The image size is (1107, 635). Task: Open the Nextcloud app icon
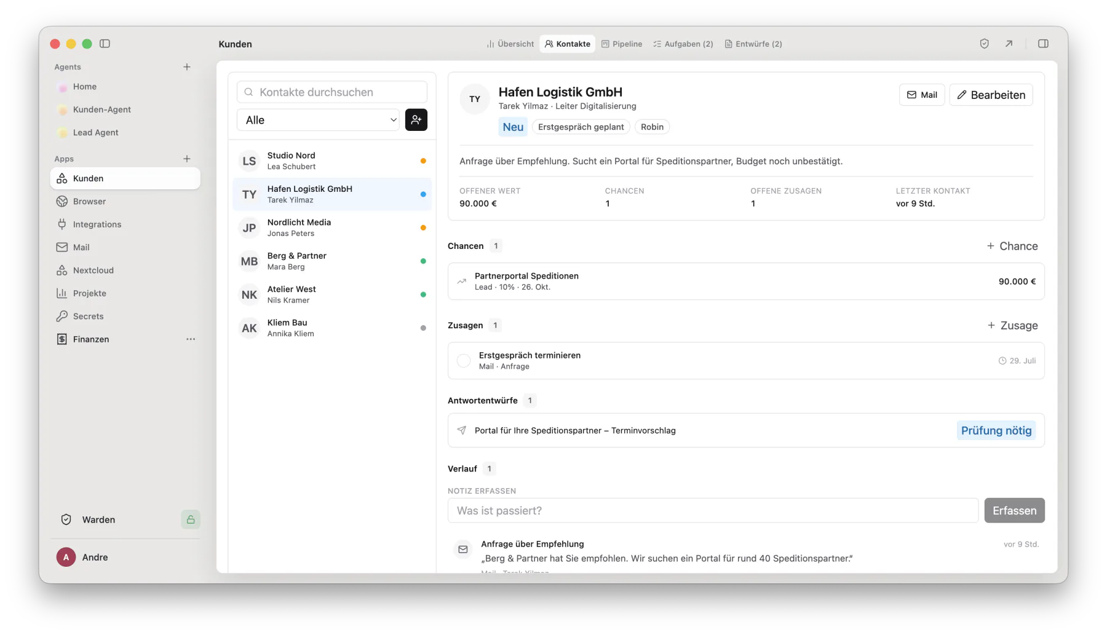point(62,270)
